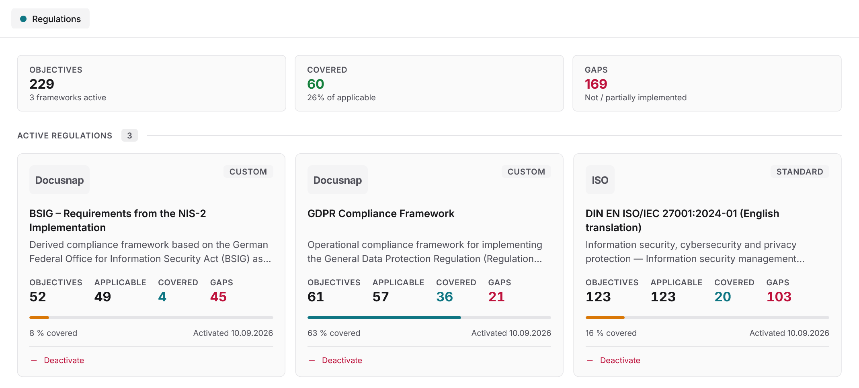Click the BSIG gaps value 45
Image resolution: width=859 pixels, height=388 pixels.
tap(218, 297)
